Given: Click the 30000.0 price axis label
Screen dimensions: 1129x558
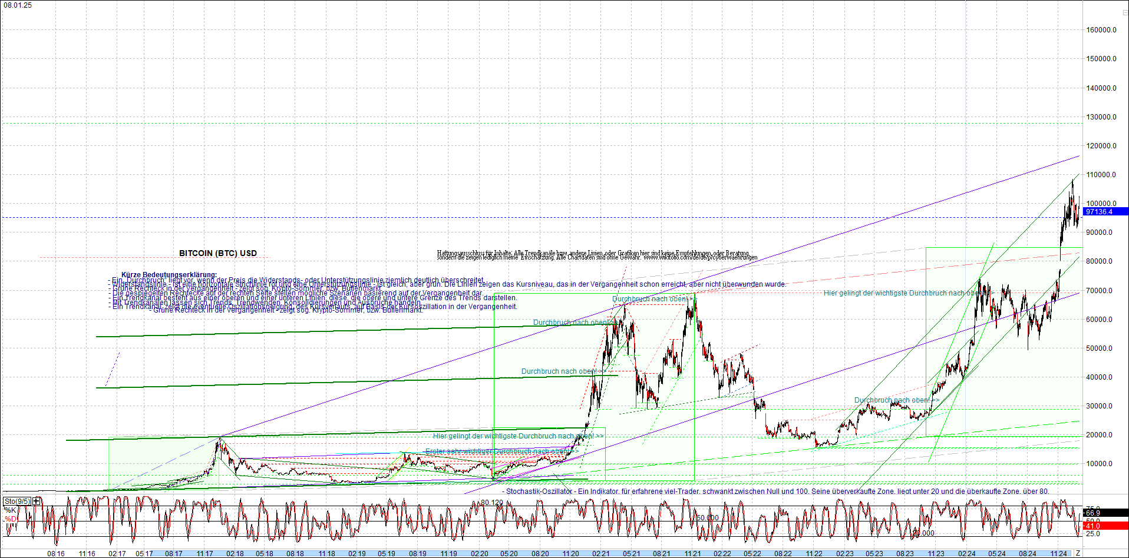Looking at the screenshot, I should pyautogui.click(x=1100, y=406).
